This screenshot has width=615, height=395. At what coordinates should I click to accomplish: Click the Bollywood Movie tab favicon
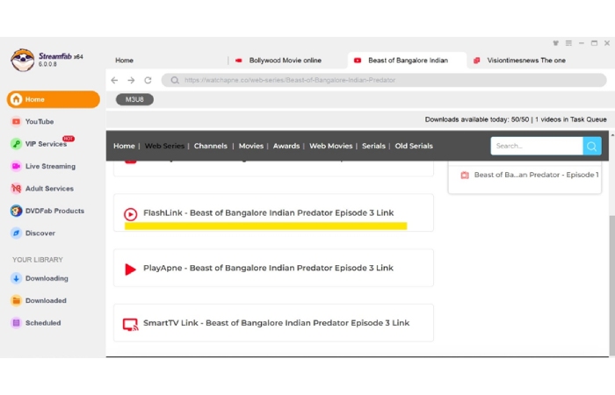click(x=238, y=61)
